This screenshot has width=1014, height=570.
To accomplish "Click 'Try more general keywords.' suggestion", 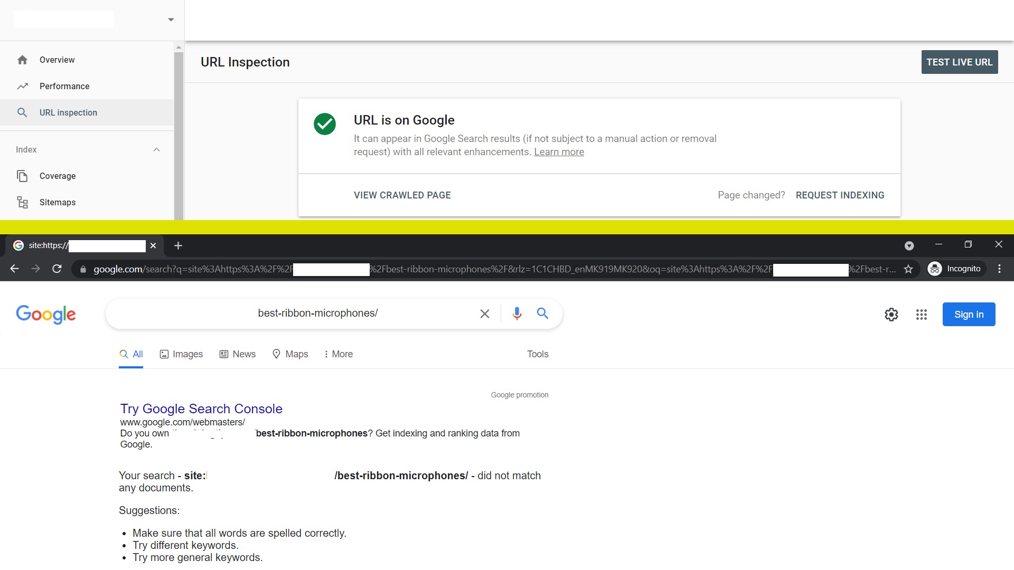I will point(198,557).
